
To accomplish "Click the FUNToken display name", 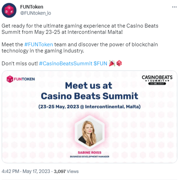I will [32, 7].
